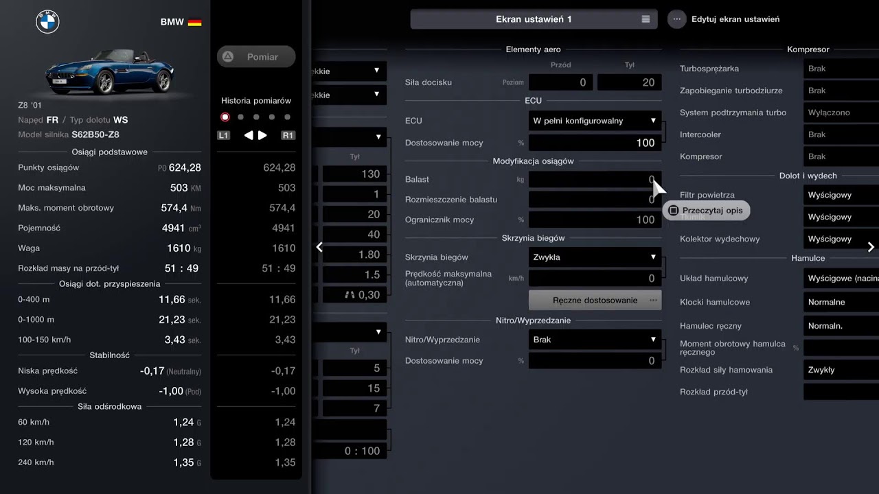Screen dimensions: 879x494
Task: Select the blue BMW Z8 car thumbnail
Action: tap(110, 72)
